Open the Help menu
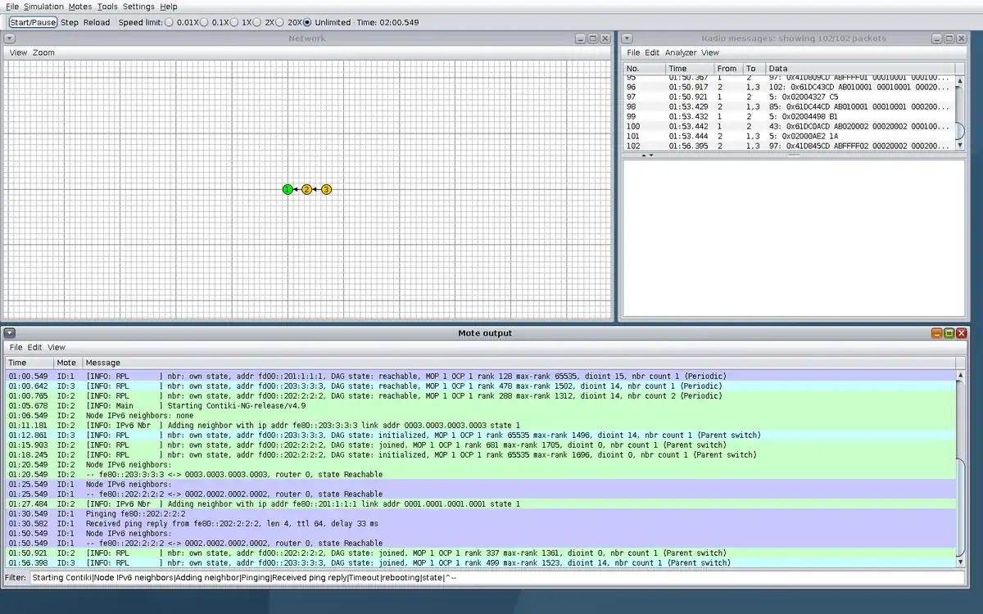Screen dimensions: 983x614 [x=169, y=6]
